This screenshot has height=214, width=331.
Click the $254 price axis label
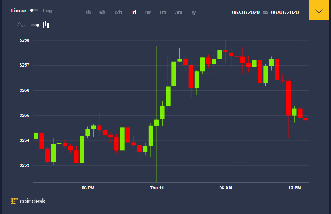tap(24, 140)
